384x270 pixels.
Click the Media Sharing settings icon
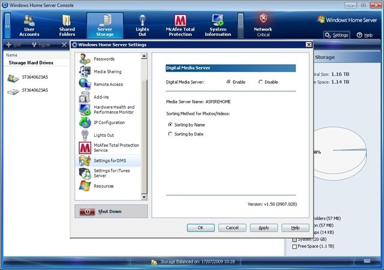pos(85,71)
